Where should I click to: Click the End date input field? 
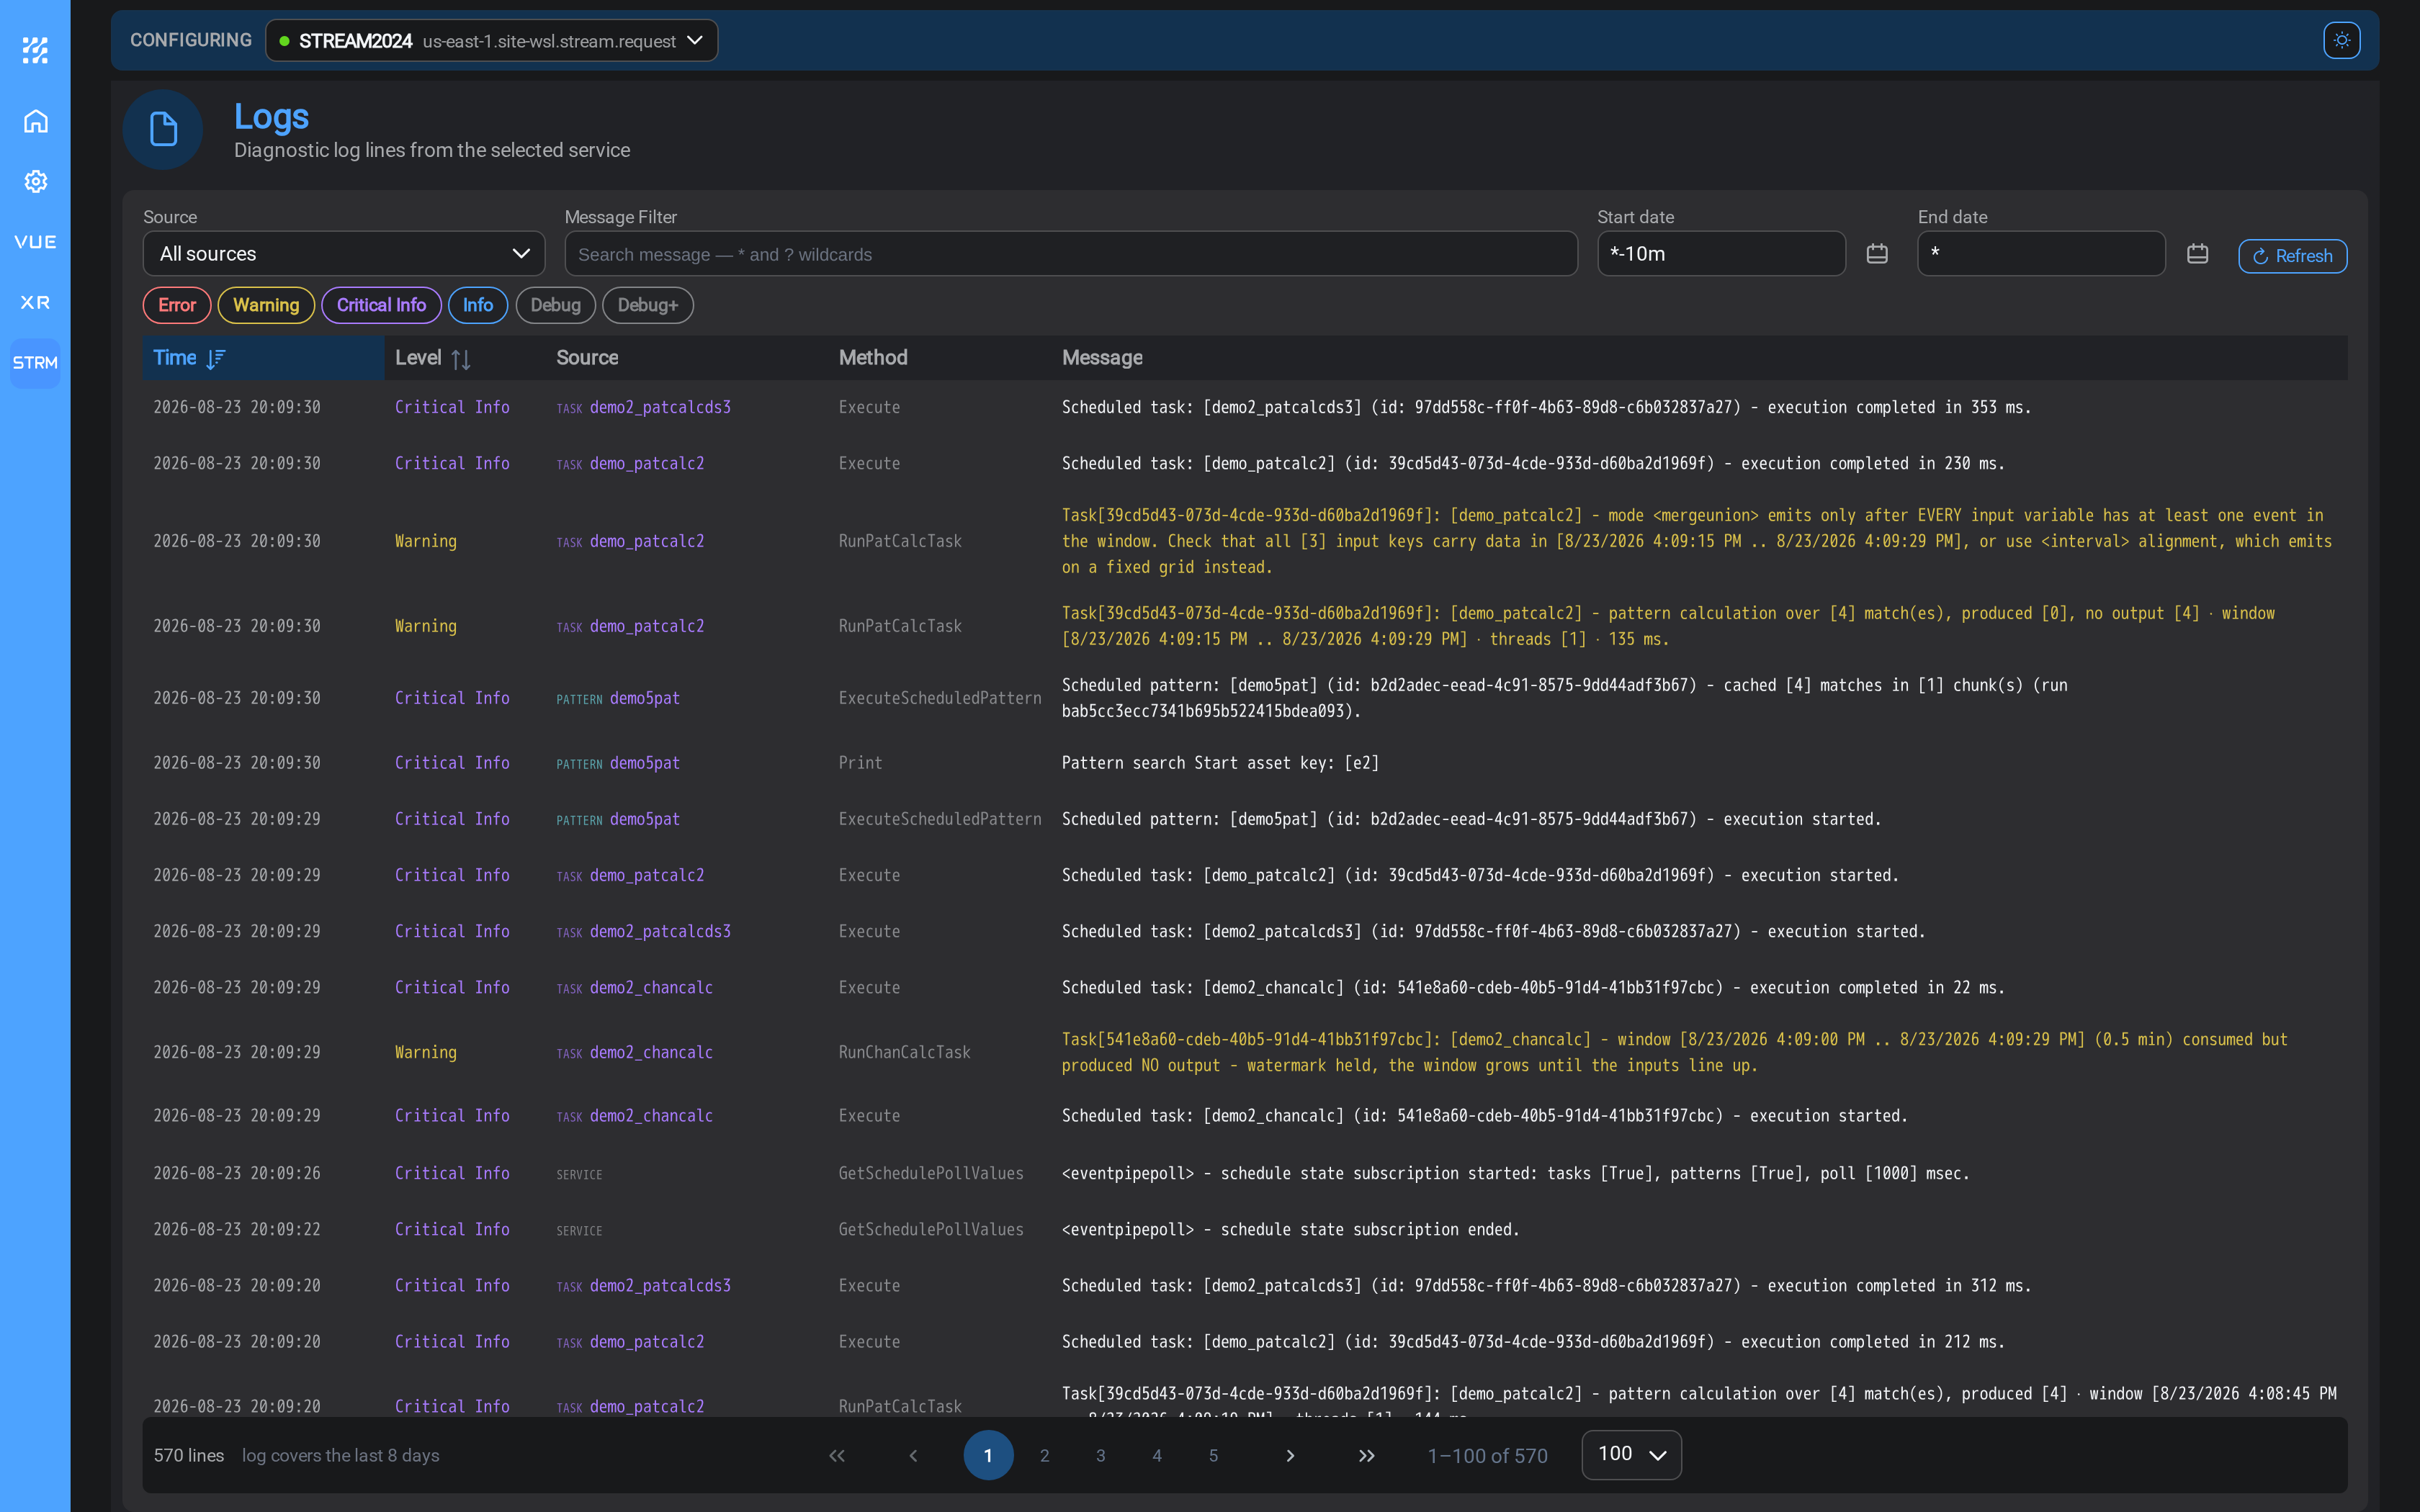pos(2041,254)
